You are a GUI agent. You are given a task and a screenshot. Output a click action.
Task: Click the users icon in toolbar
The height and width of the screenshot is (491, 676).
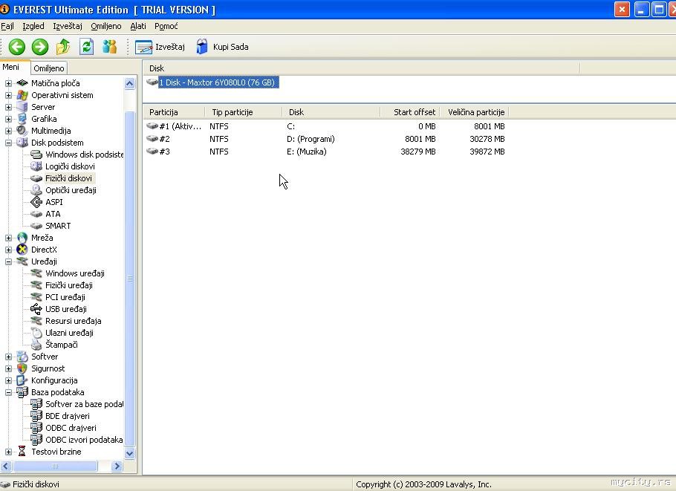(110, 47)
